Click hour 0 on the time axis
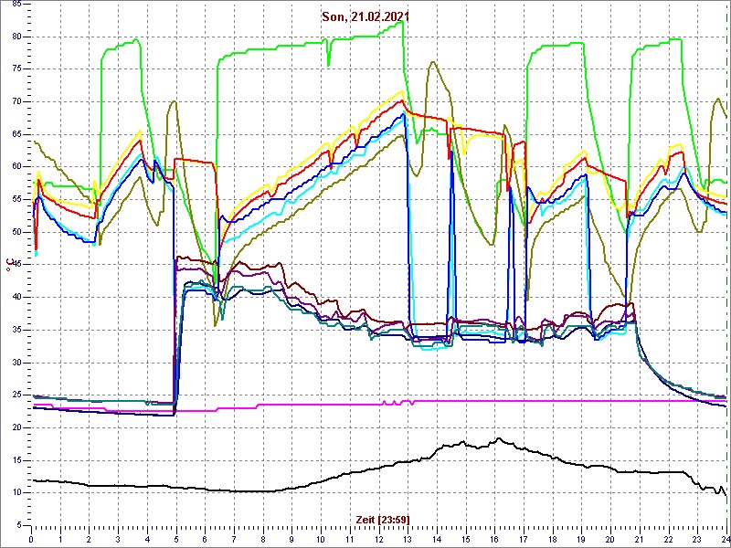 coord(31,538)
